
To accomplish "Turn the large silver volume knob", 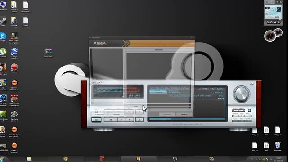I will pos(241,94).
